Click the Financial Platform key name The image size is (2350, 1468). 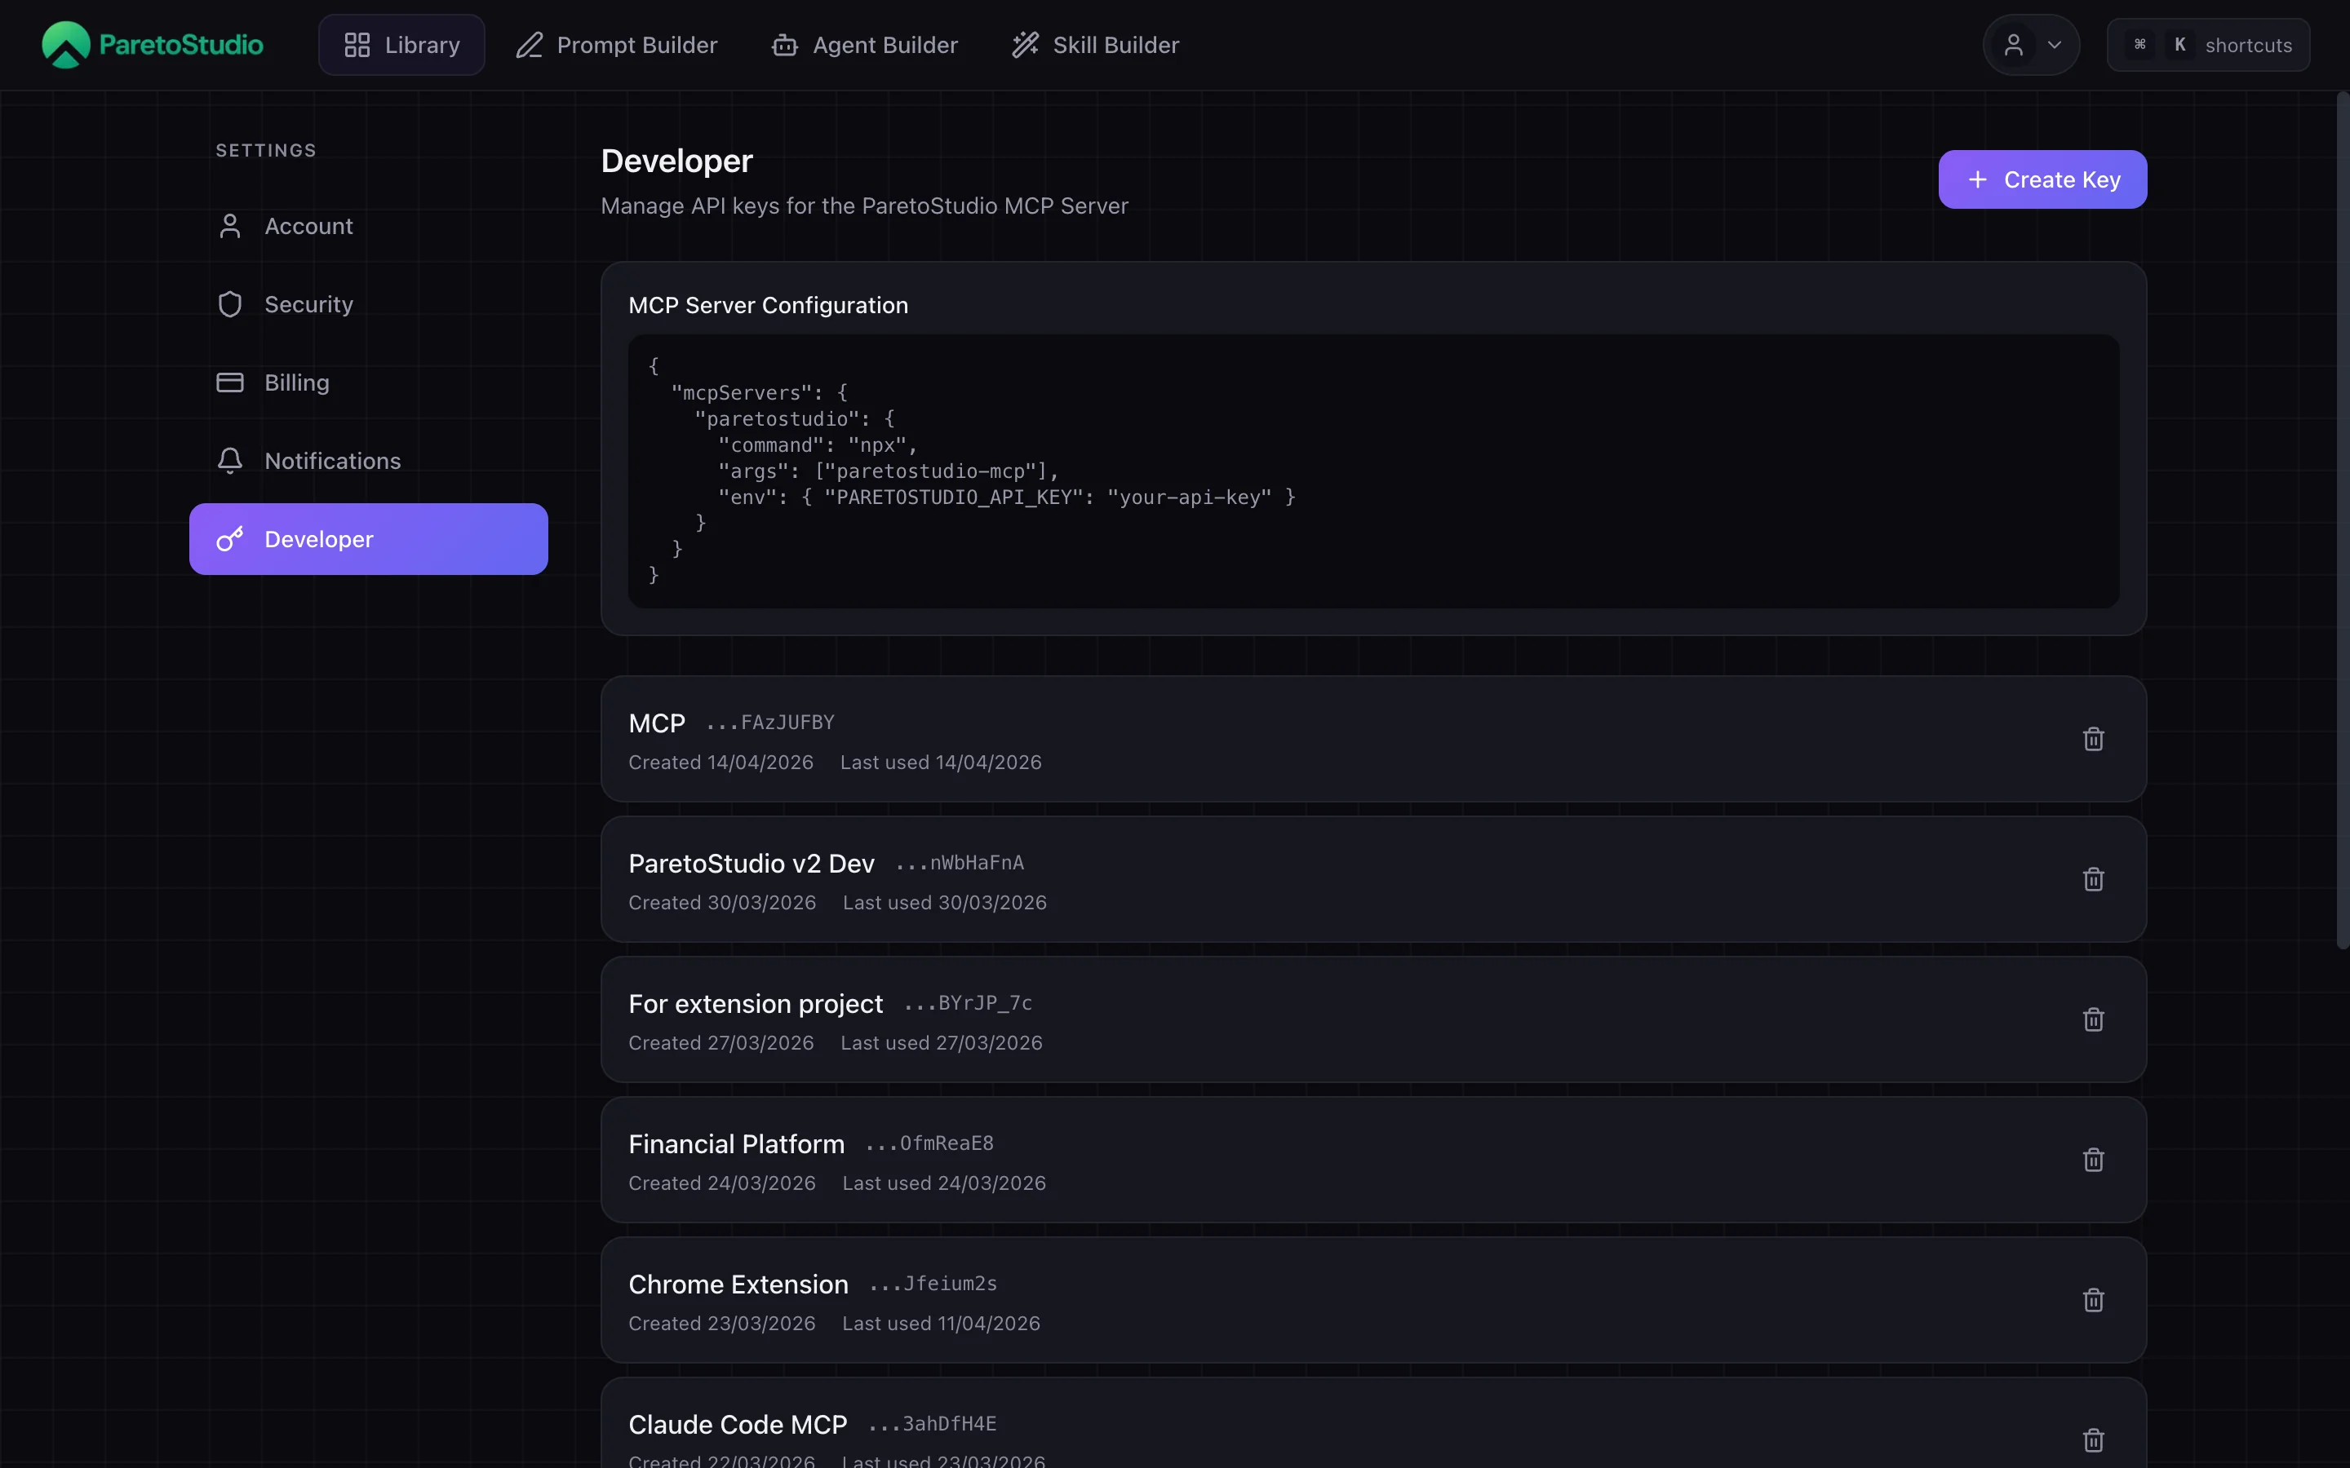click(737, 1145)
